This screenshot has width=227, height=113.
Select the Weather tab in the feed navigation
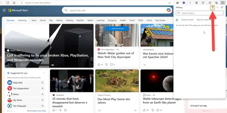pos(80,20)
